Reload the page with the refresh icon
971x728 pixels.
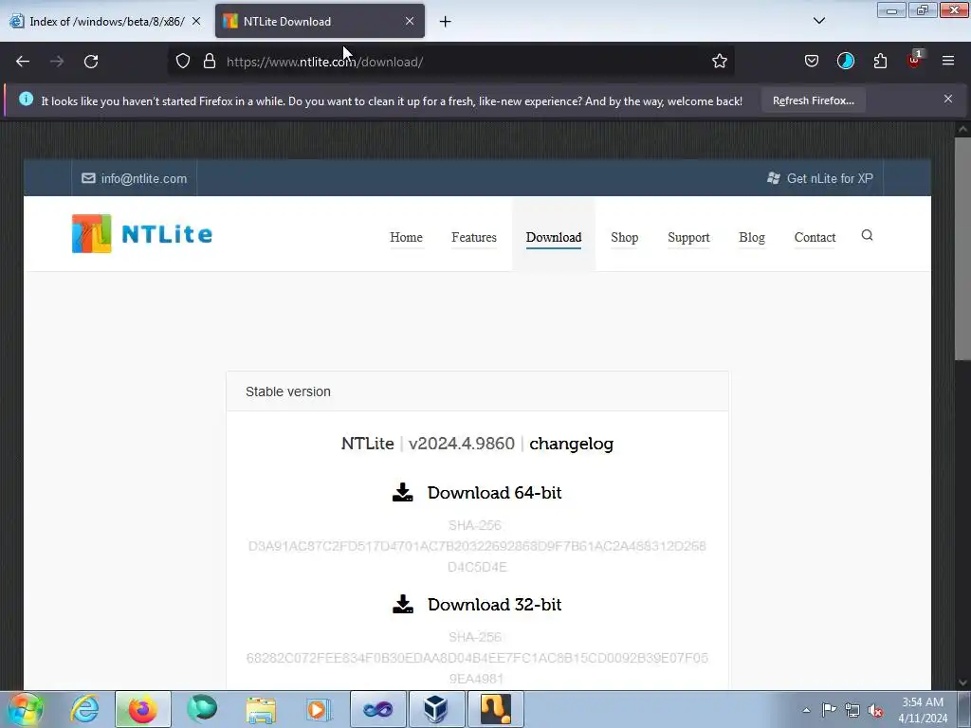pyautogui.click(x=91, y=62)
